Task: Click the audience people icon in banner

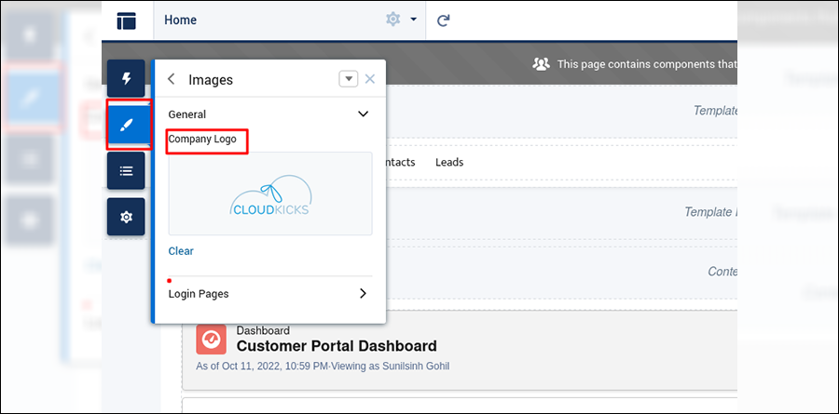Action: coord(541,64)
